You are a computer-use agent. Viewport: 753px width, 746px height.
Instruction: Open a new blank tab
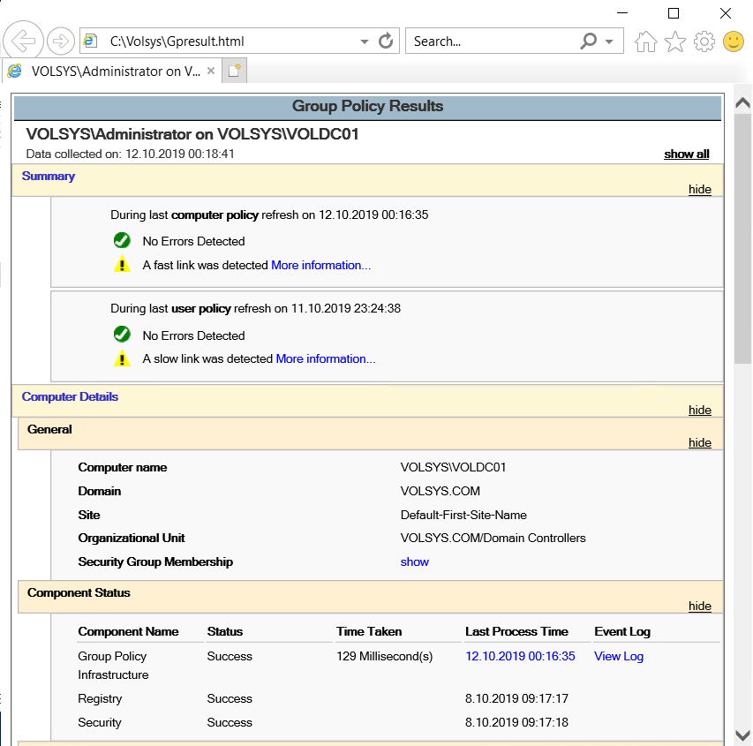[234, 72]
